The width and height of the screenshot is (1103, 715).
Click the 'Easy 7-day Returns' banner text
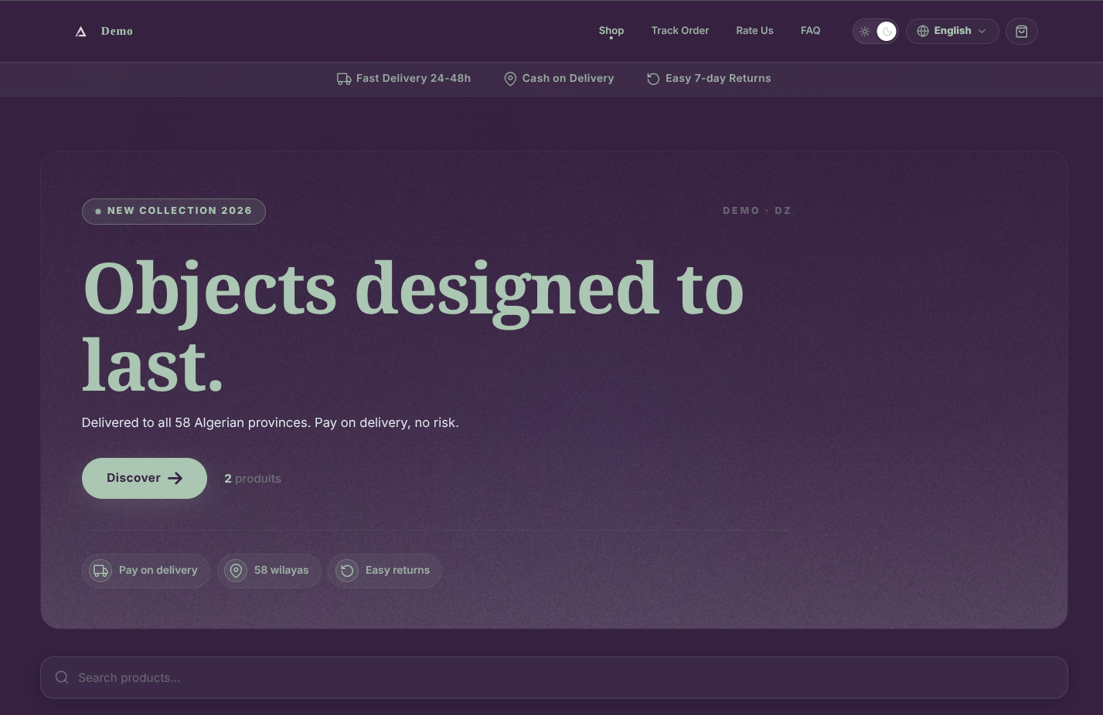click(x=718, y=79)
